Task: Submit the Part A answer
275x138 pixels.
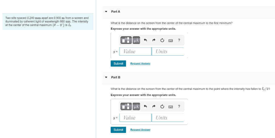Action: (118, 64)
